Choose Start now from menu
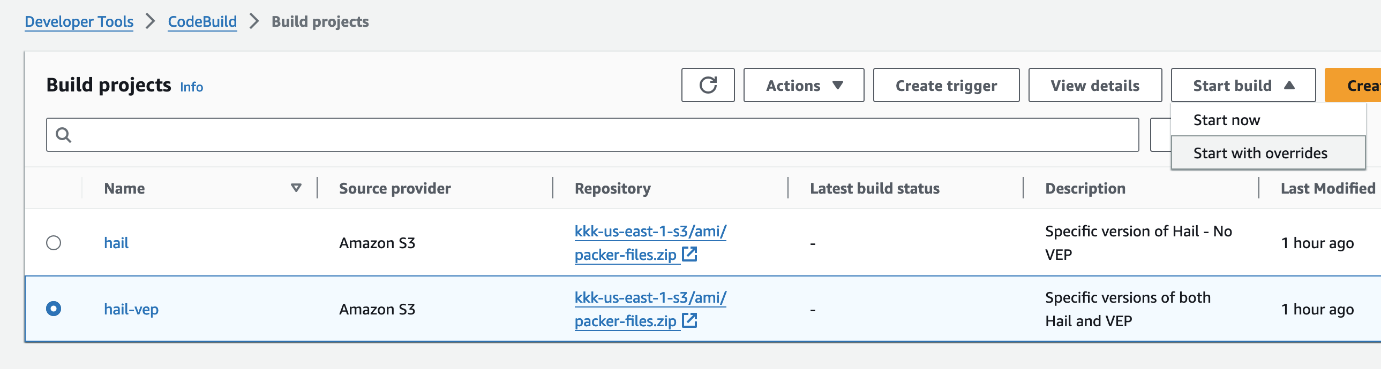1381x369 pixels. (x=1268, y=120)
